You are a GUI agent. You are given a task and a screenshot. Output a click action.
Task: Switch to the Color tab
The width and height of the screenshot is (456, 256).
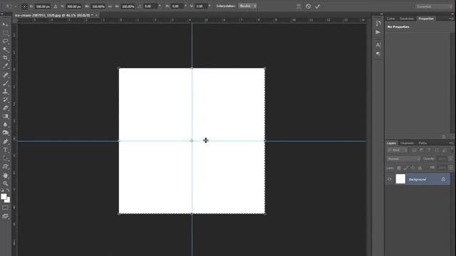click(x=390, y=18)
